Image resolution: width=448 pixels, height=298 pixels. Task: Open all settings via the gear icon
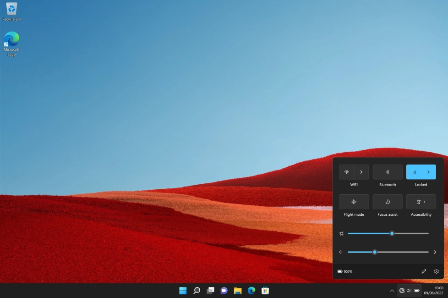436,271
